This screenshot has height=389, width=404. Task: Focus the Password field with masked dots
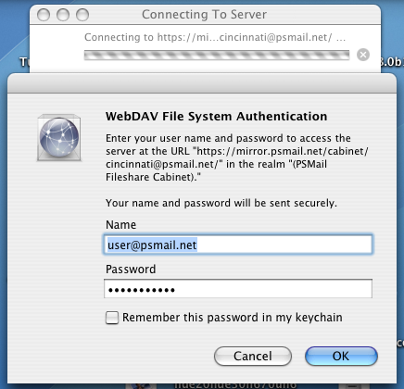coord(238,289)
